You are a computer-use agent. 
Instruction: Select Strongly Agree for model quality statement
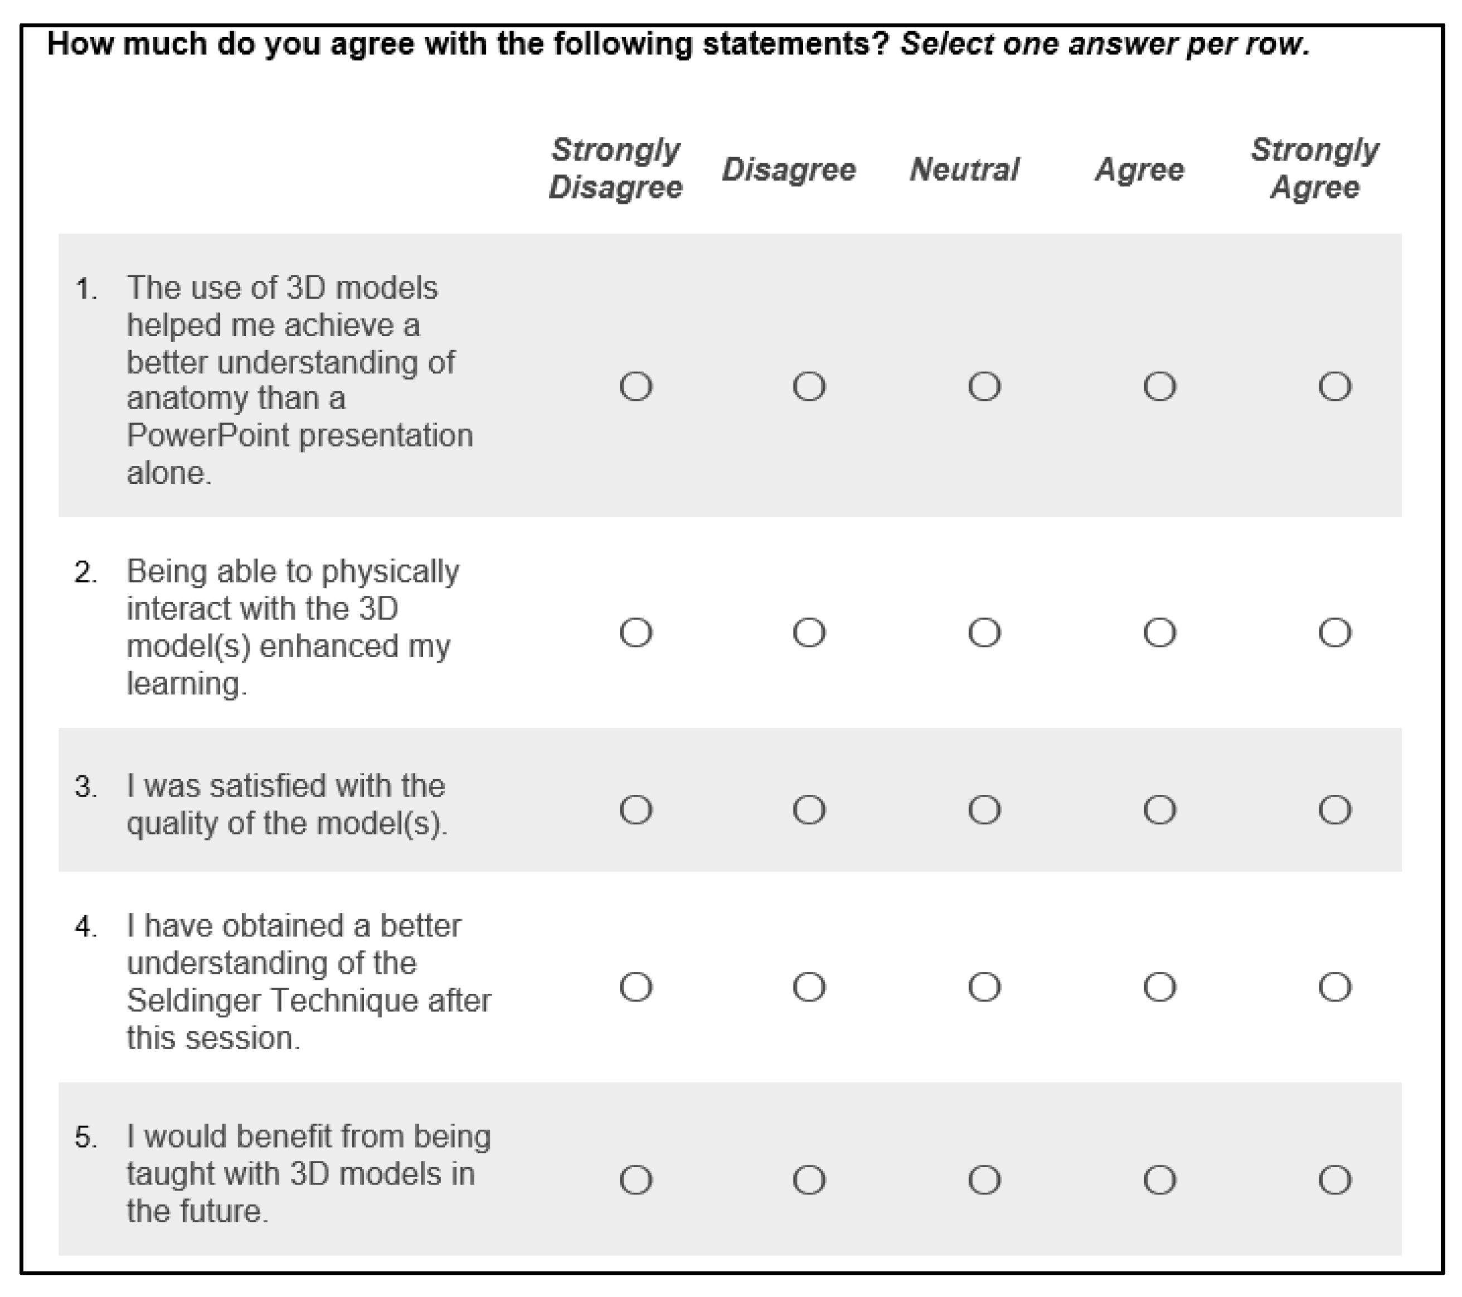point(1335,810)
